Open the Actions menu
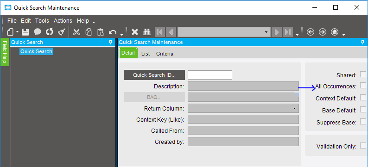Viewport: 368px width, 167px height. tap(63, 21)
